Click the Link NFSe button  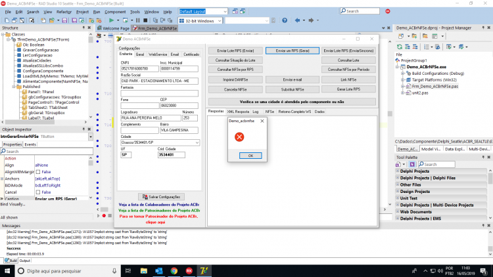click(348, 80)
